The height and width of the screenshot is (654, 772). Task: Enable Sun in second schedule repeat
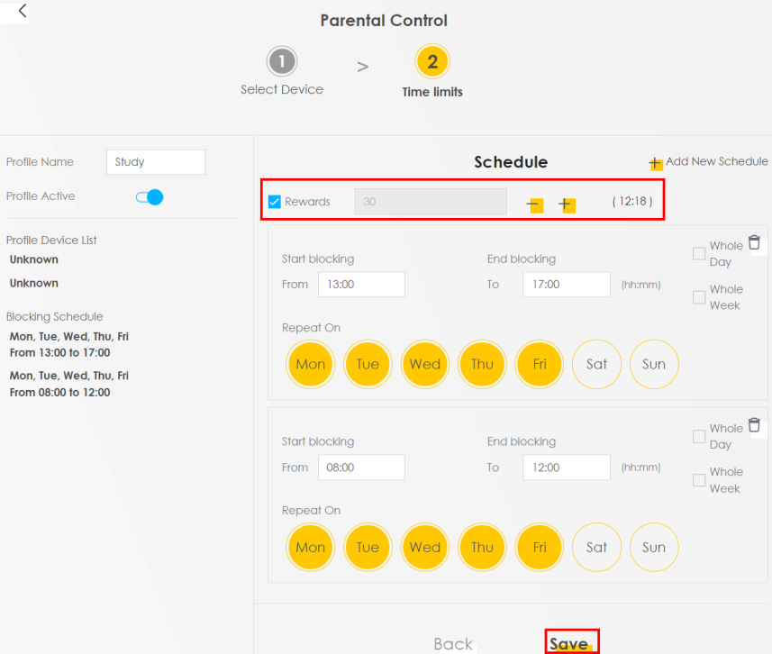pos(654,547)
